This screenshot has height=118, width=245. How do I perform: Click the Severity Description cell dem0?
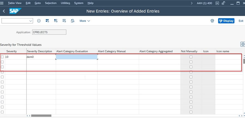41,57
